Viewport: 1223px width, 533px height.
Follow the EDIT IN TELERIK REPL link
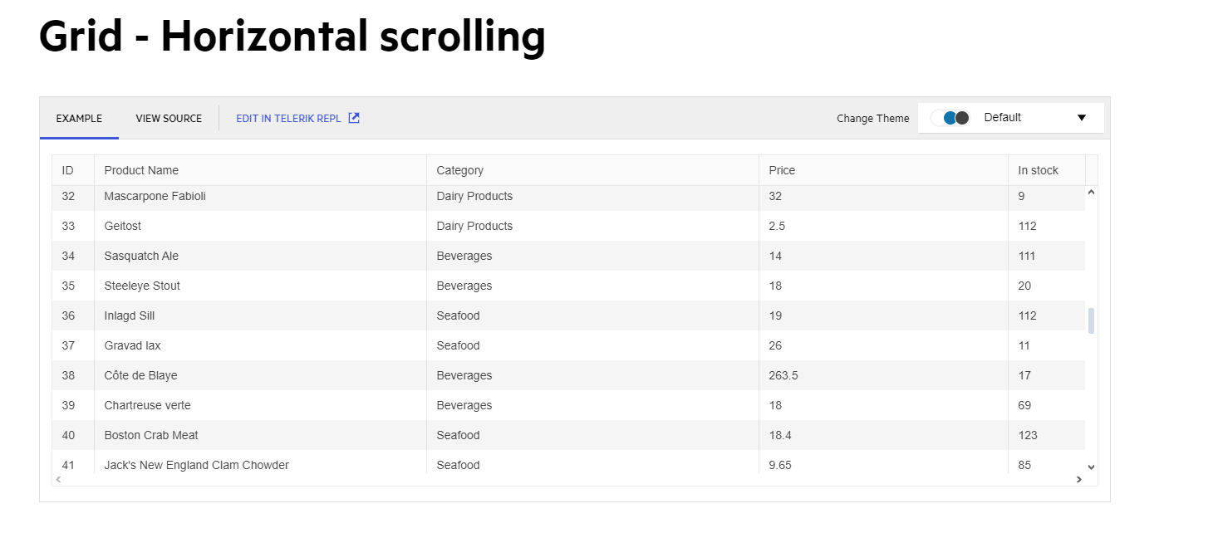pyautogui.click(x=288, y=119)
